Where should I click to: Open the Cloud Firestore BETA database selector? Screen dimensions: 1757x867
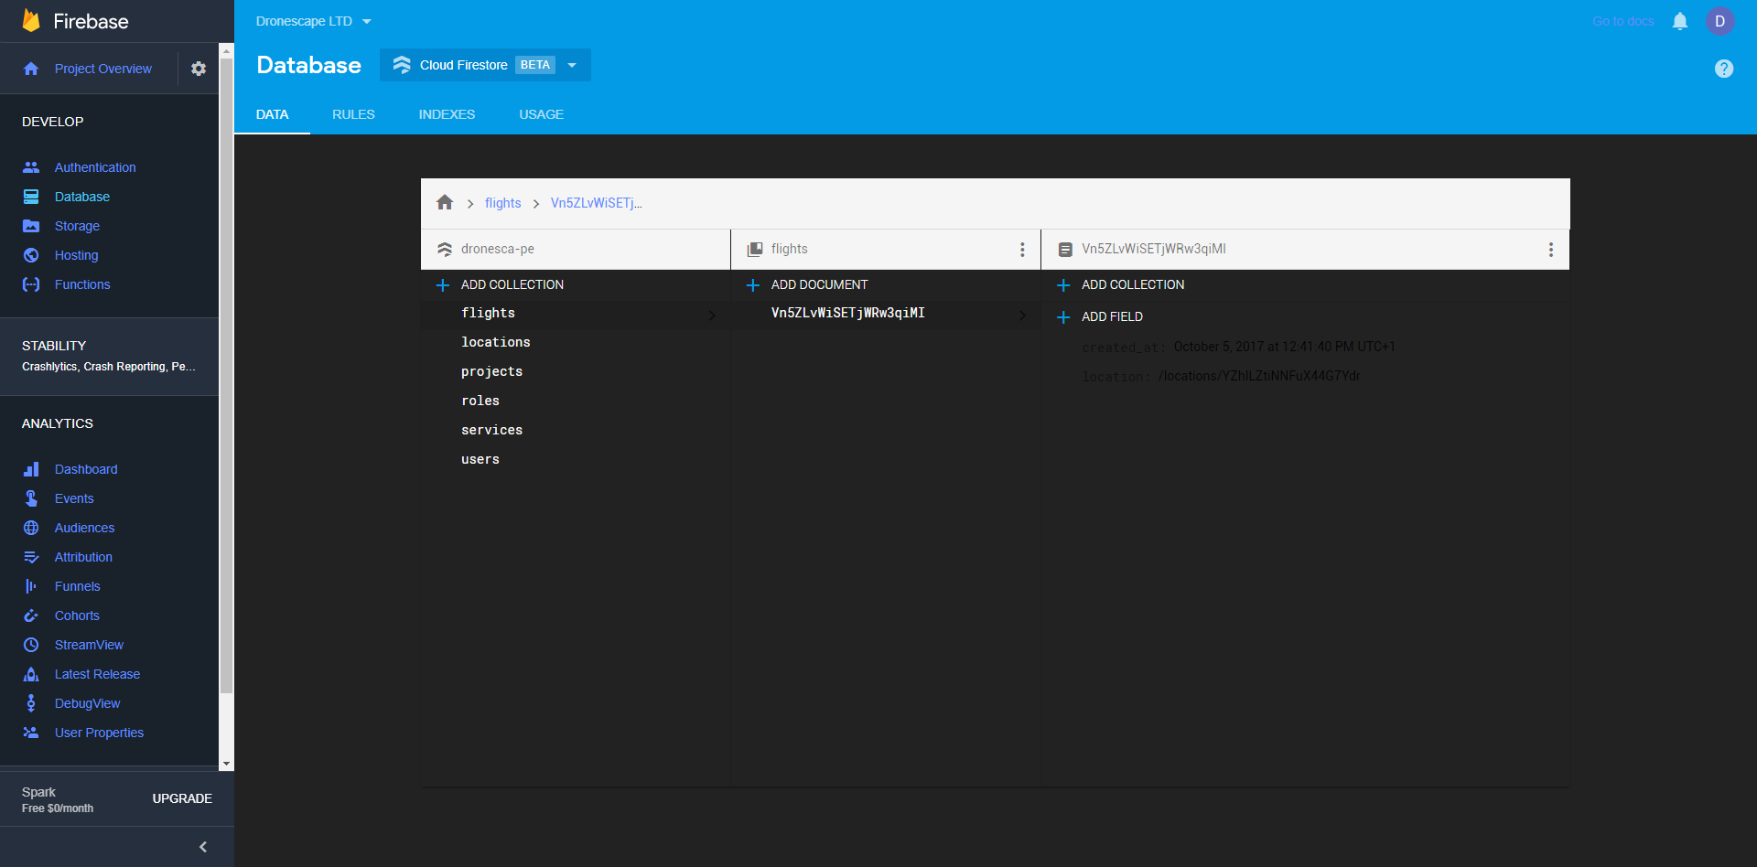pos(485,65)
